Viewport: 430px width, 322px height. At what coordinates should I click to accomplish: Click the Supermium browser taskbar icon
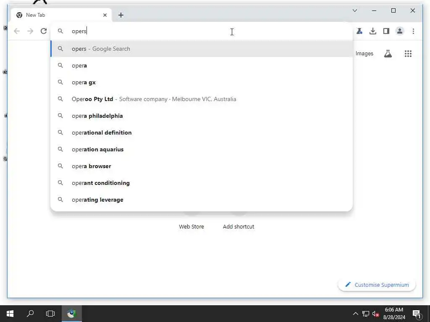pos(71,314)
